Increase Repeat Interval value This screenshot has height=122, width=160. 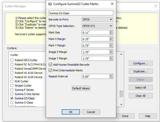pos(111,75)
